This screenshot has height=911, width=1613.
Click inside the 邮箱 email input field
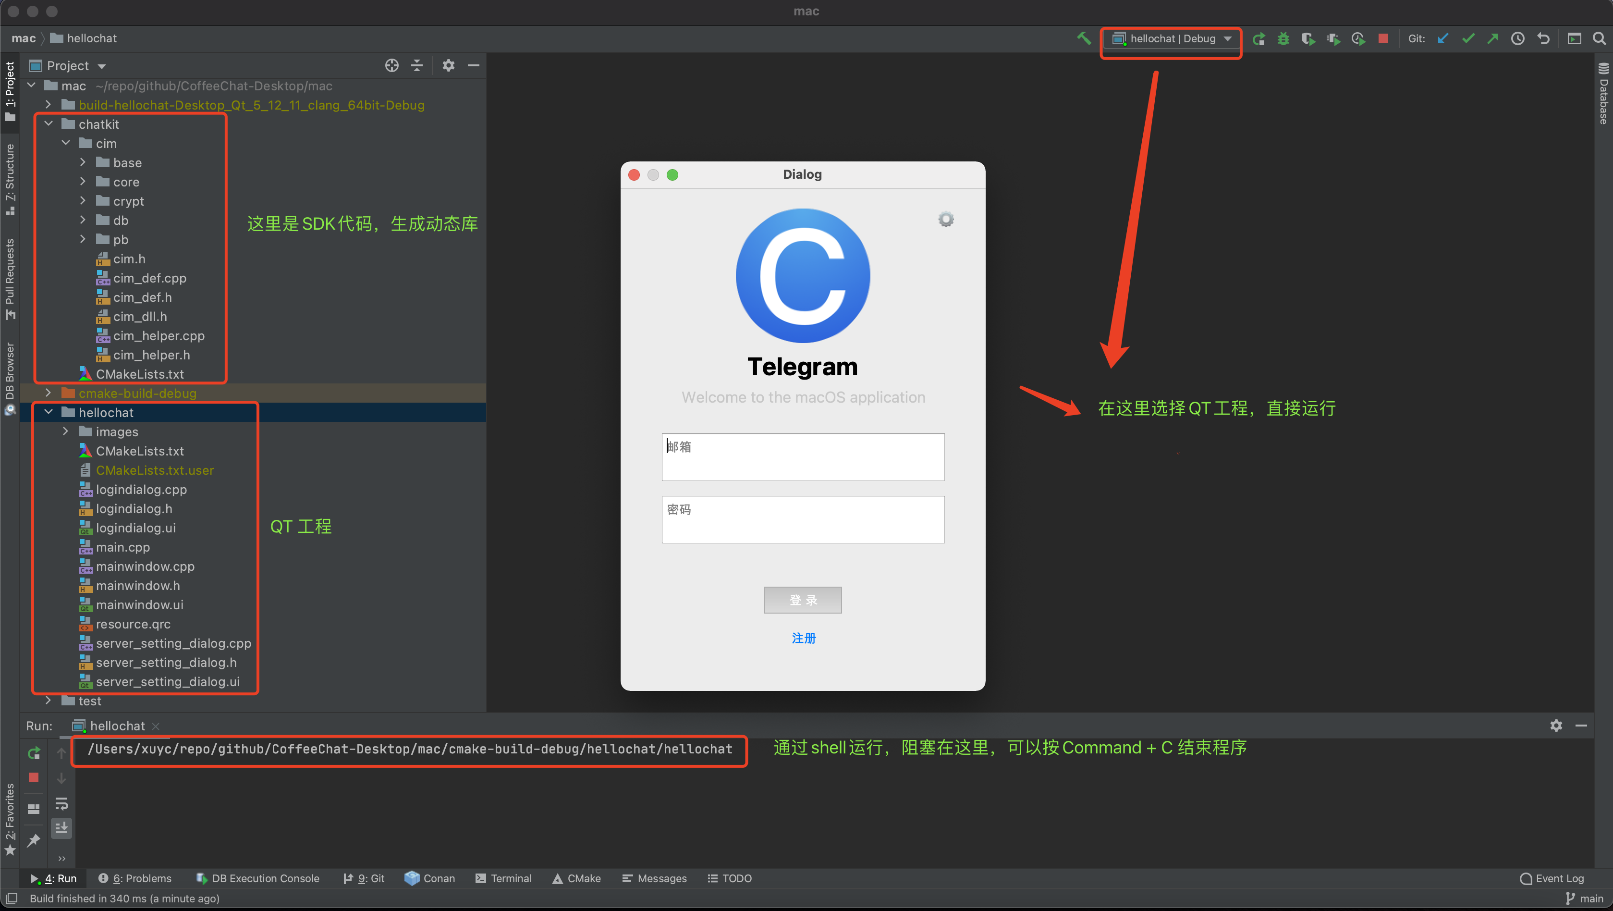click(803, 457)
